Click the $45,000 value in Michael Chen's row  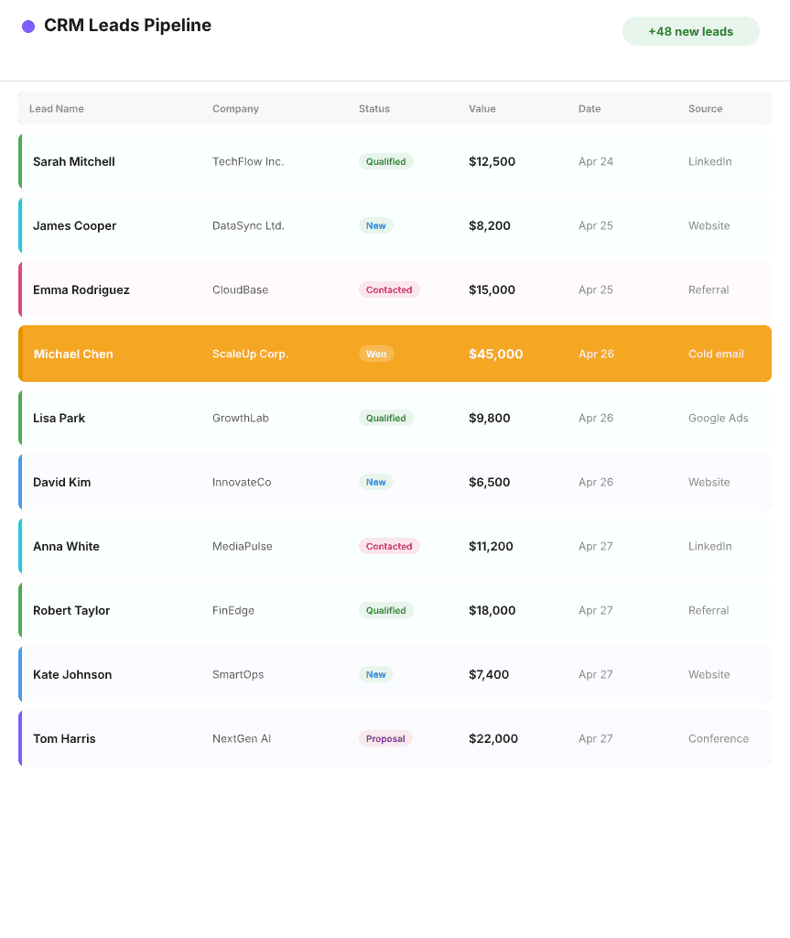coord(495,354)
